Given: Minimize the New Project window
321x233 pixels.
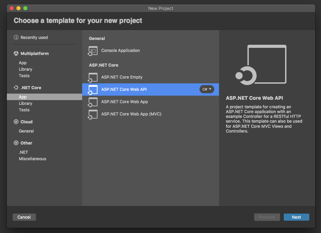Looking at the screenshot, I should 18,8.
